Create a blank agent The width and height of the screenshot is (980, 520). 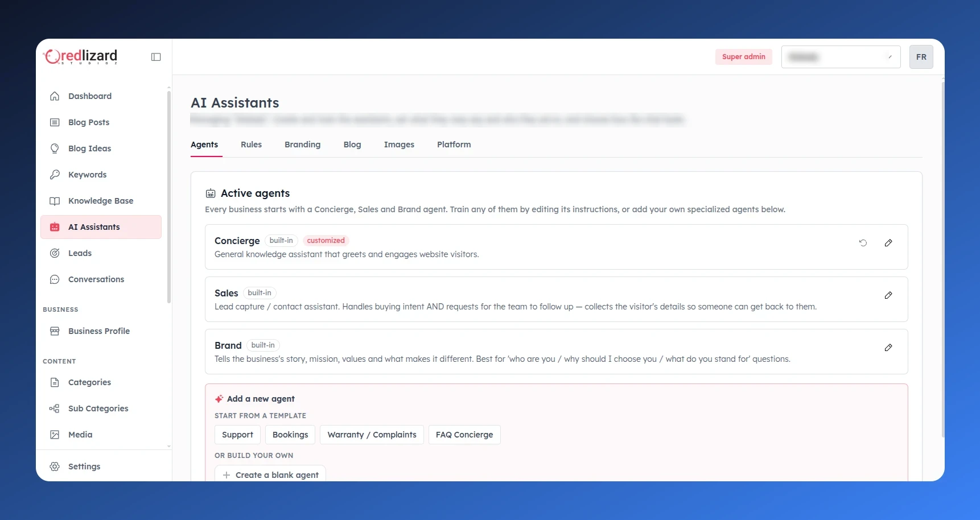point(270,474)
